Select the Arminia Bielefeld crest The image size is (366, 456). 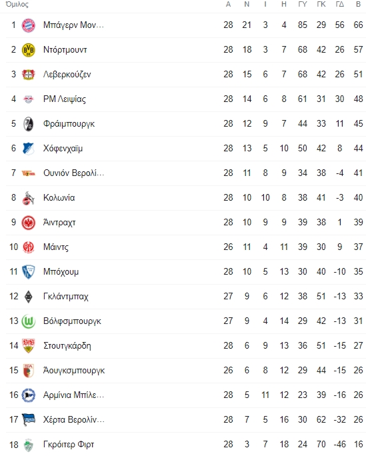(x=29, y=395)
